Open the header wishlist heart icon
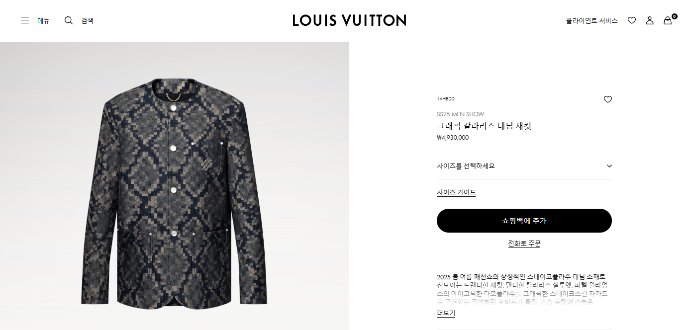This screenshot has height=330, width=692. [632, 20]
